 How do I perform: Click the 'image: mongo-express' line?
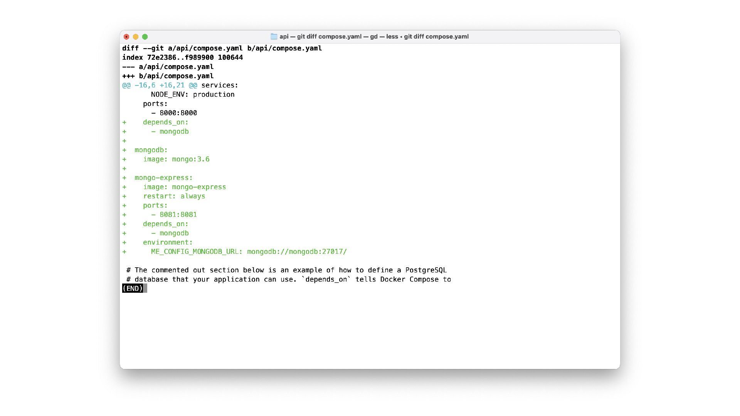tap(185, 187)
